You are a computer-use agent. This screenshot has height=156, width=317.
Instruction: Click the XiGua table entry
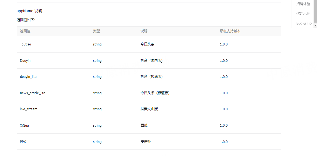(x=24, y=126)
